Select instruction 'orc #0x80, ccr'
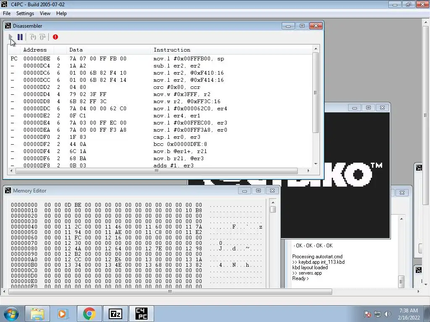This screenshot has width=430, height=322. (x=177, y=87)
